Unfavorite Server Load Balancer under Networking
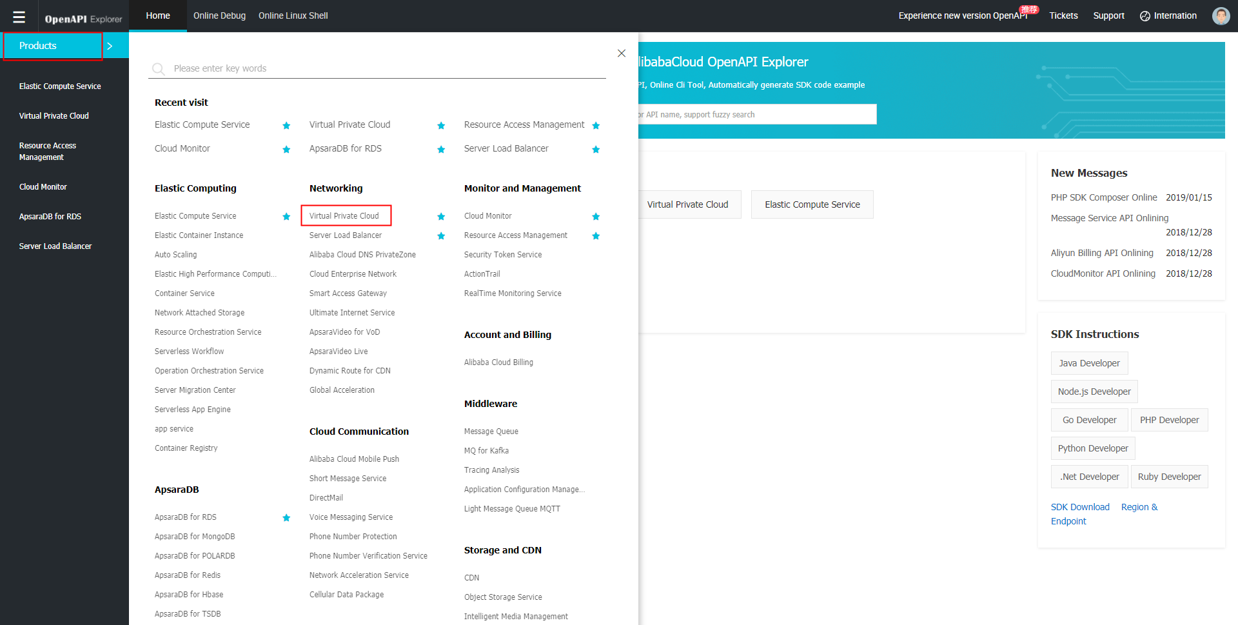The height and width of the screenshot is (625, 1238). click(441, 236)
